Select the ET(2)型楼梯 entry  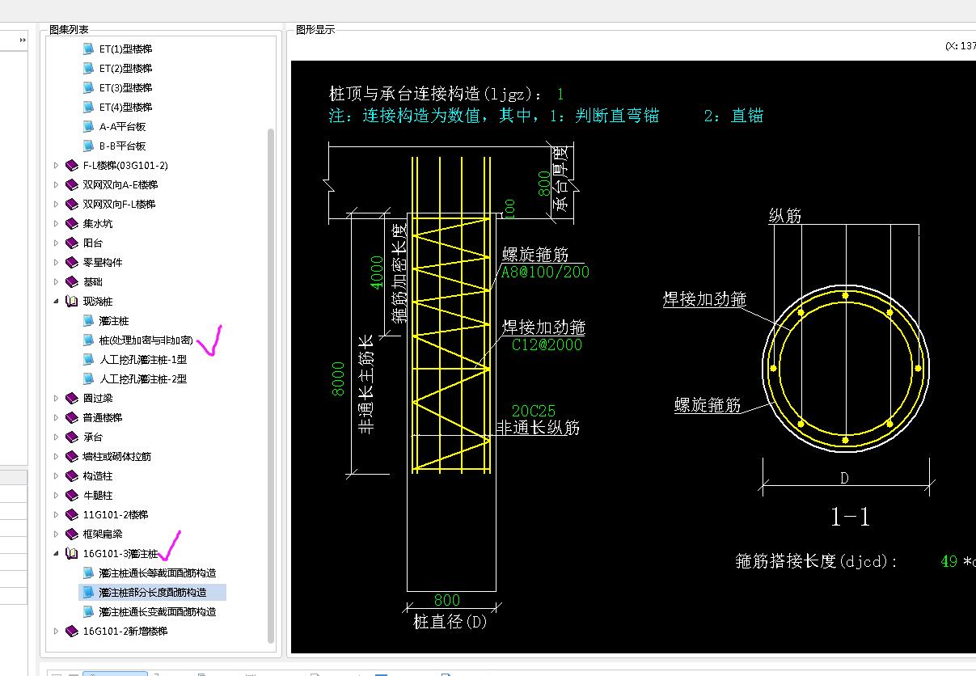[x=125, y=68]
